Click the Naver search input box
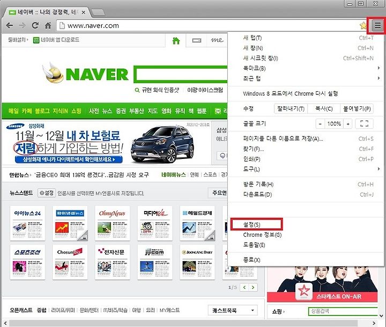 click(x=182, y=74)
